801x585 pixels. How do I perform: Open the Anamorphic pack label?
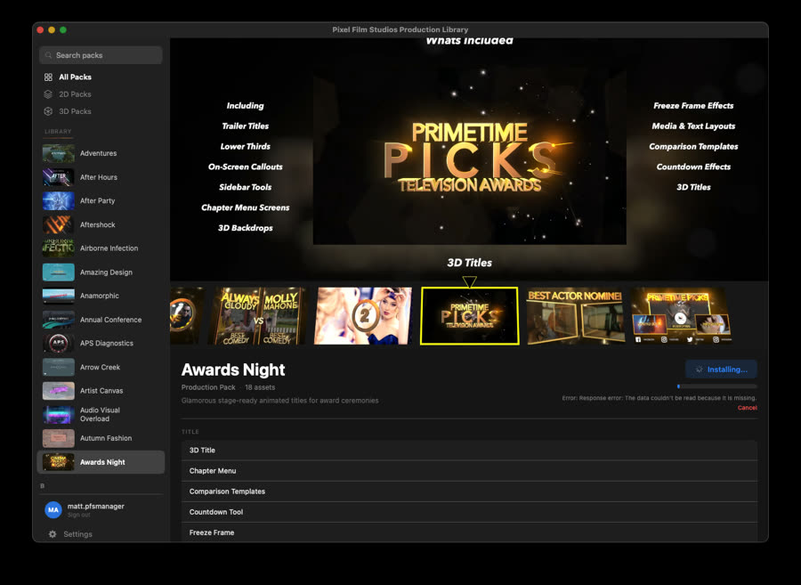99,296
